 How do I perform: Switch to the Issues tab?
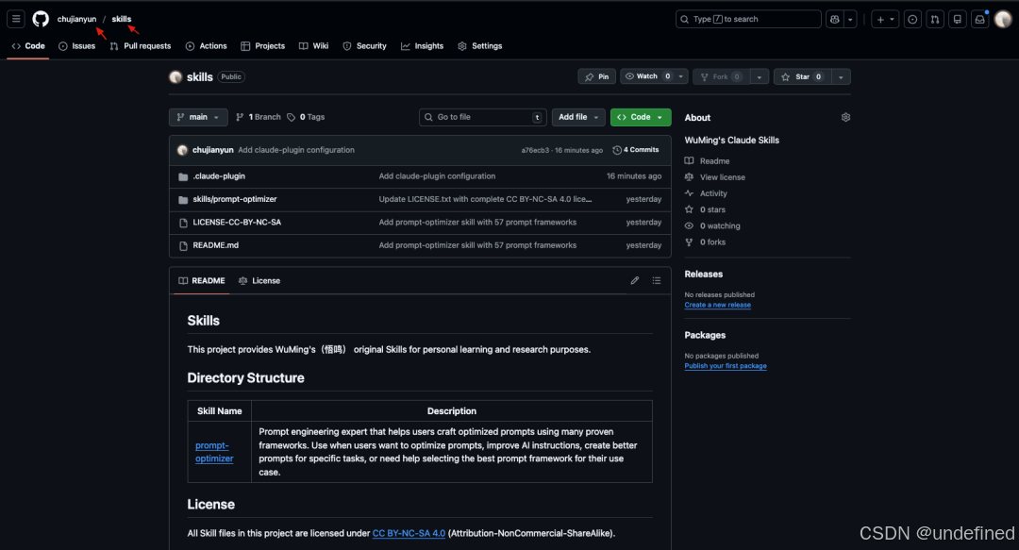coord(76,46)
